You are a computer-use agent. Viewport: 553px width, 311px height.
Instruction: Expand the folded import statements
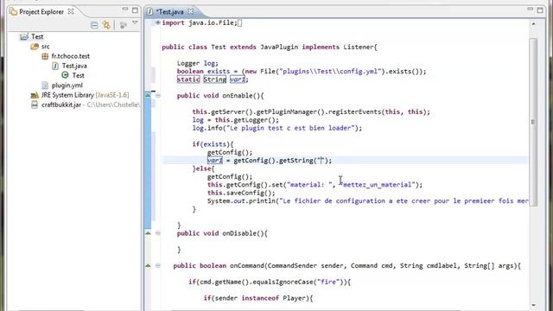[x=157, y=22]
